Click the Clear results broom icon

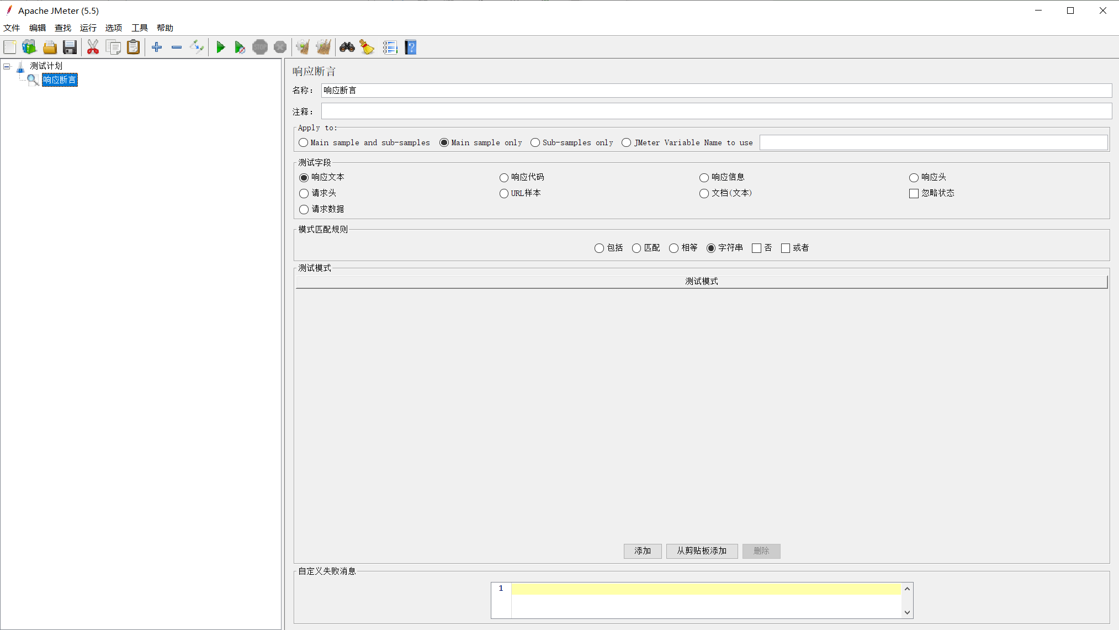point(303,47)
